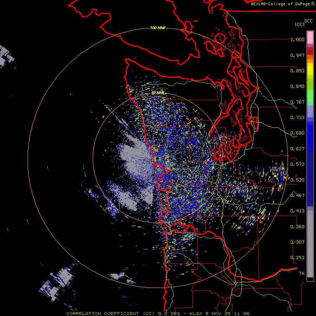The height and width of the screenshot is (316, 316).
Task: Click the 0.307 scale value
Action: 297,242
